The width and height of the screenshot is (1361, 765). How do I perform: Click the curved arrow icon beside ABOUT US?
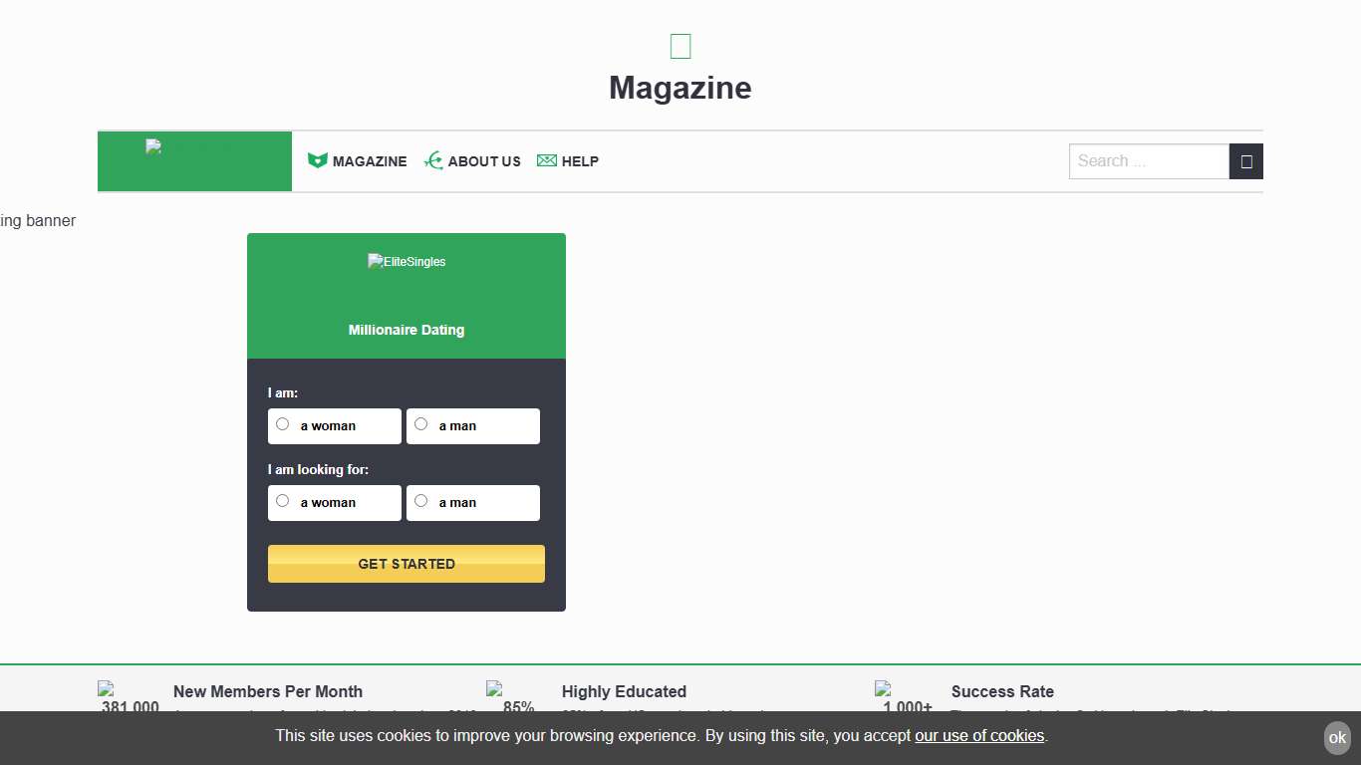click(433, 160)
